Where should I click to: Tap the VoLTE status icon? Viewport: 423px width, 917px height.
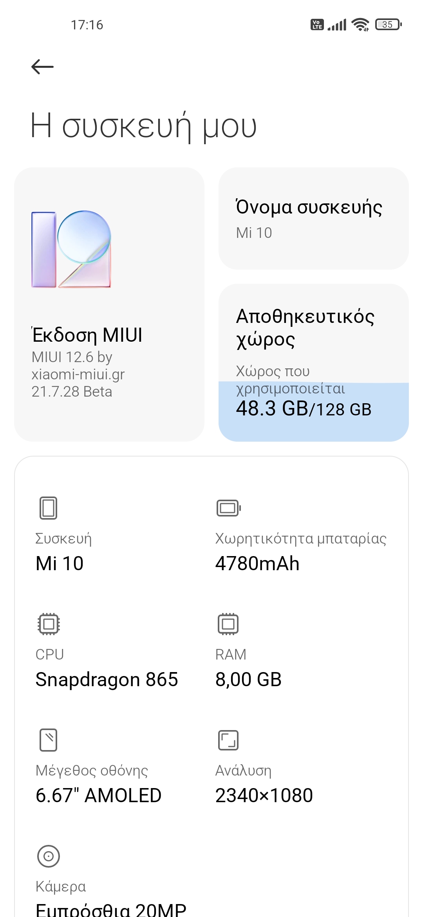(x=317, y=25)
